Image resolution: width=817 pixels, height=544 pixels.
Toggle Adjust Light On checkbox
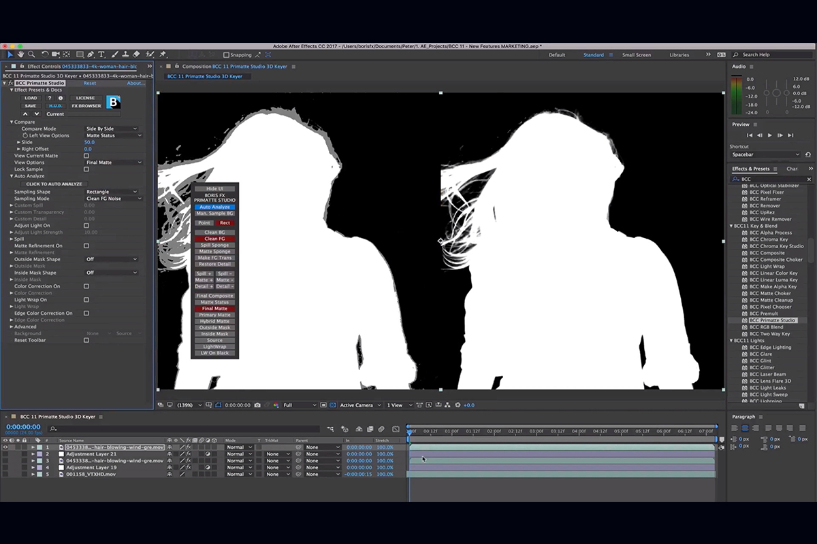tap(86, 226)
